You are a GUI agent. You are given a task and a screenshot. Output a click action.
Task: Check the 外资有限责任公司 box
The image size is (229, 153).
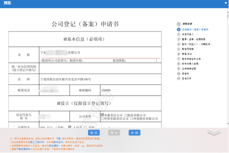102,119
